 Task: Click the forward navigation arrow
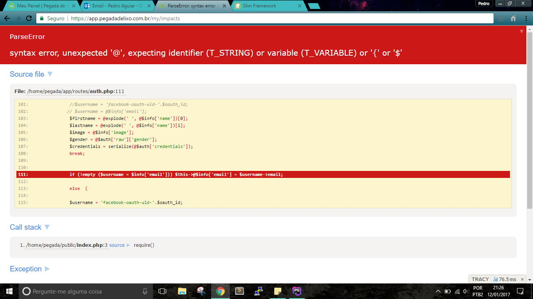click(x=18, y=18)
